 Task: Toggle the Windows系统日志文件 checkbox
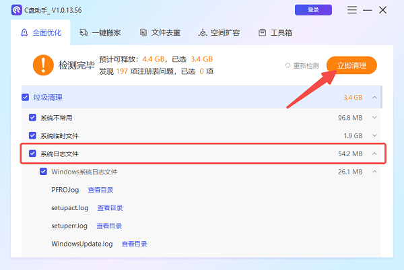(43, 172)
